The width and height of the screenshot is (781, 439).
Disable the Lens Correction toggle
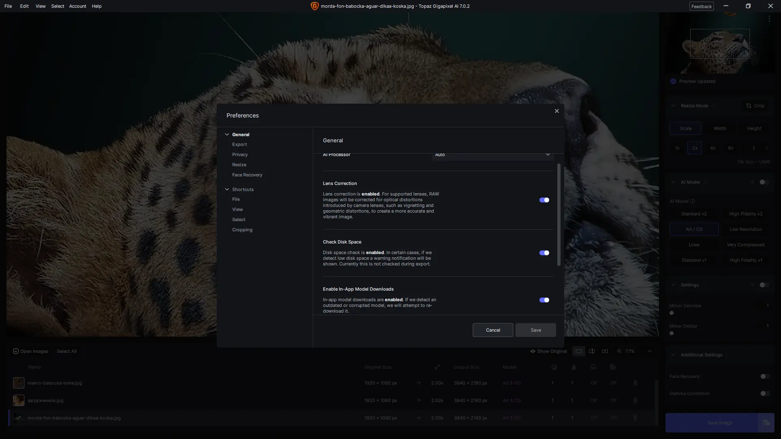click(544, 200)
